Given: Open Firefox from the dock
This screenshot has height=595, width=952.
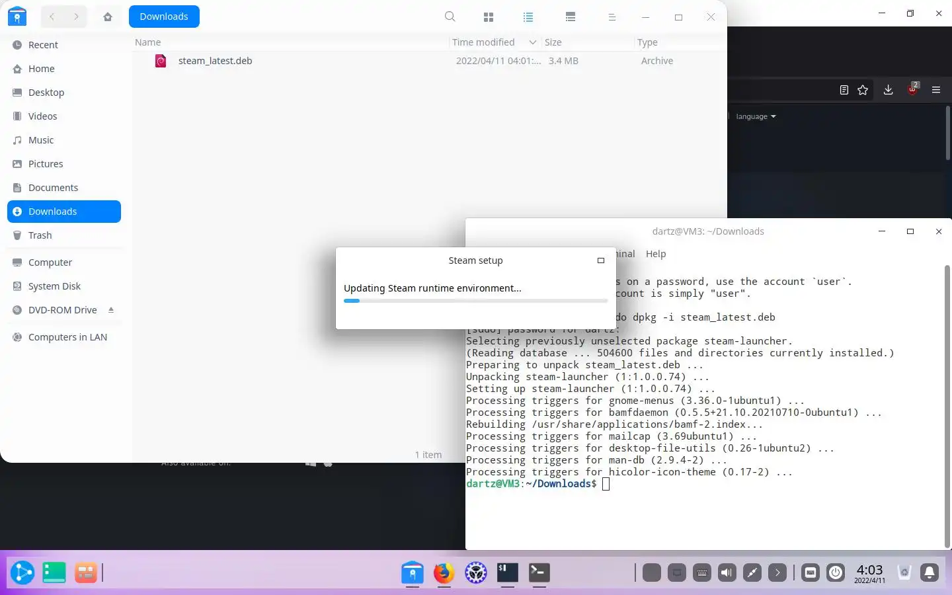Looking at the screenshot, I should 444,573.
